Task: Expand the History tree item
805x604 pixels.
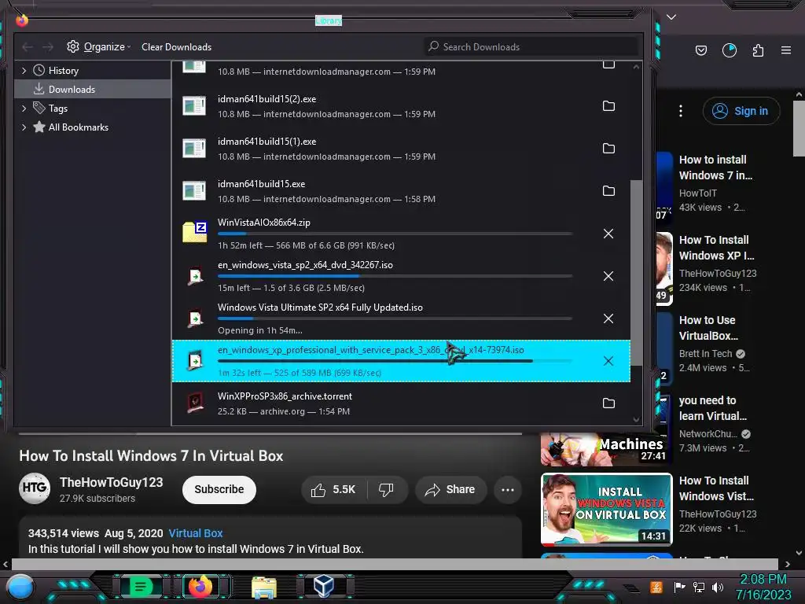Action: (24, 70)
